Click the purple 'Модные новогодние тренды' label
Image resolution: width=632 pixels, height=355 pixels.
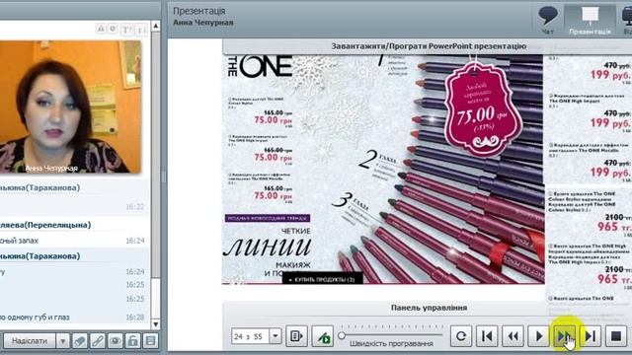pyautogui.click(x=268, y=218)
